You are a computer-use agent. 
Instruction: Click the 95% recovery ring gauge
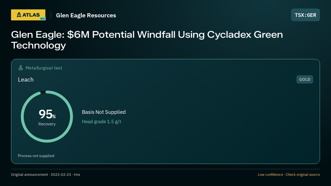click(x=47, y=117)
